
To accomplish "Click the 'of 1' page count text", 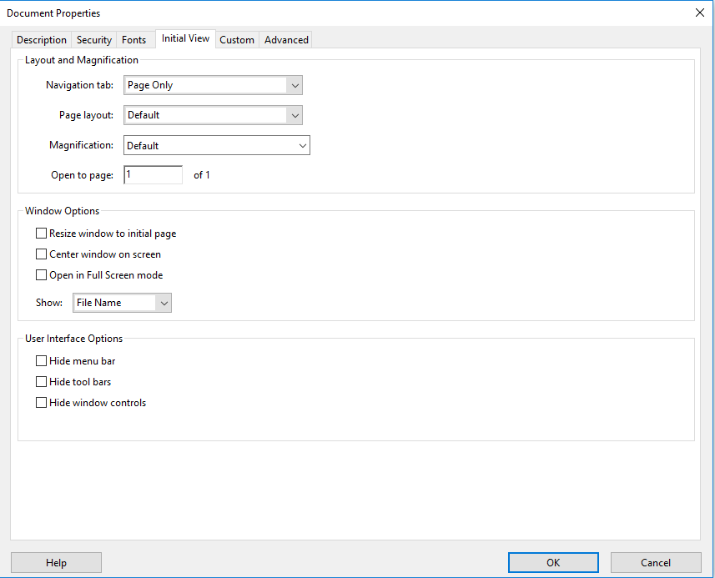I will [x=202, y=175].
